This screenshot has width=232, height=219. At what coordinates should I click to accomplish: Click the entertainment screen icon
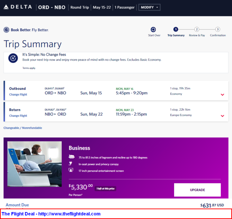coord(71,170)
